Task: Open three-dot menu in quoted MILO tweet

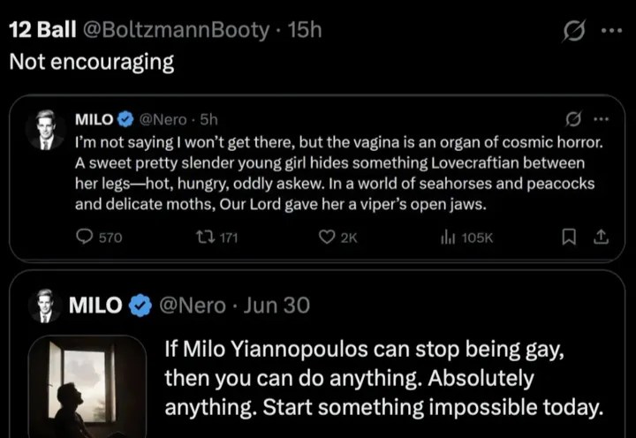Action: coord(602,119)
